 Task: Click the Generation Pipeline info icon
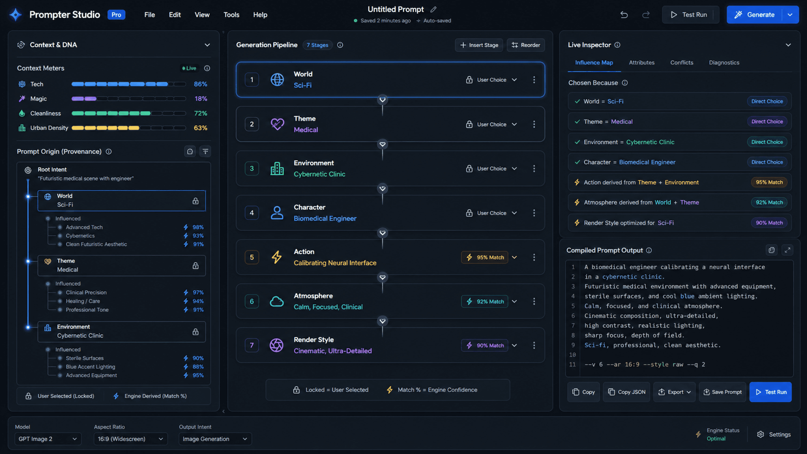[x=340, y=45]
